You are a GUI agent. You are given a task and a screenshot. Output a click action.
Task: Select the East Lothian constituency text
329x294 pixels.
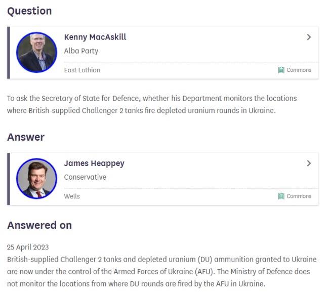click(82, 70)
